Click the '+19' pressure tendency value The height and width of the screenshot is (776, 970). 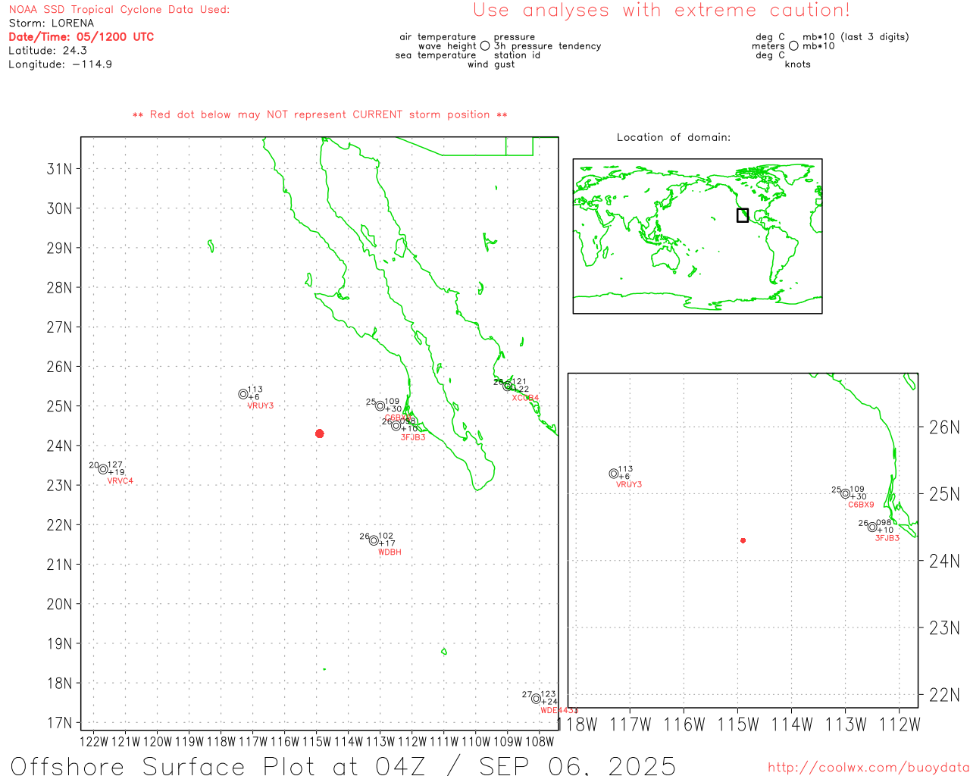(116, 472)
